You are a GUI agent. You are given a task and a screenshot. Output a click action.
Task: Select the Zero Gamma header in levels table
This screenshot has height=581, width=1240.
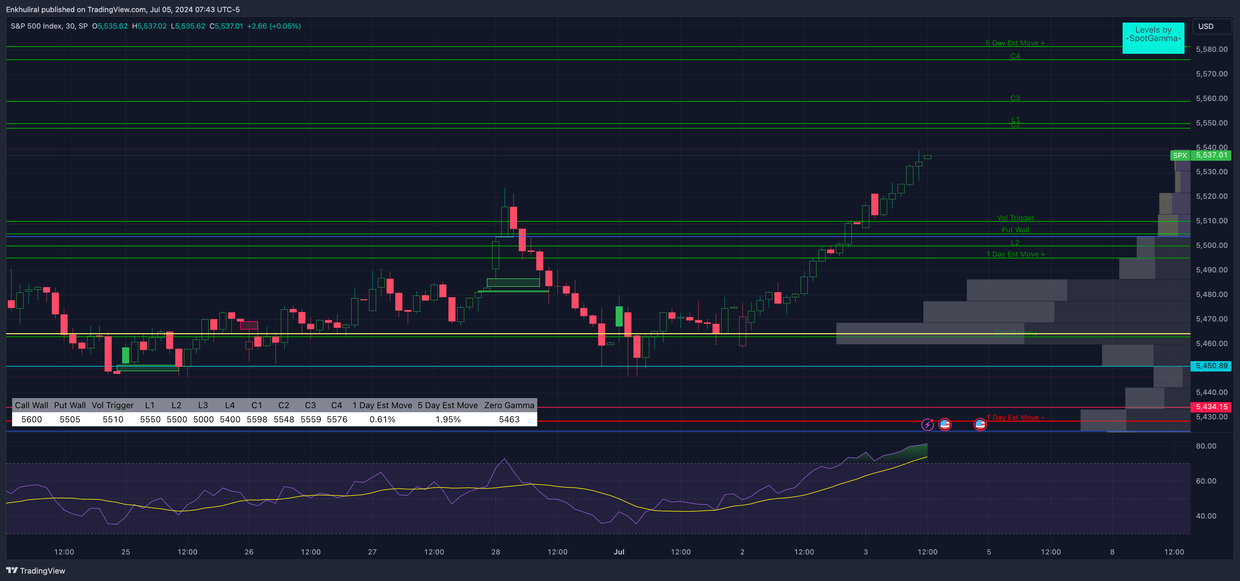pos(509,405)
